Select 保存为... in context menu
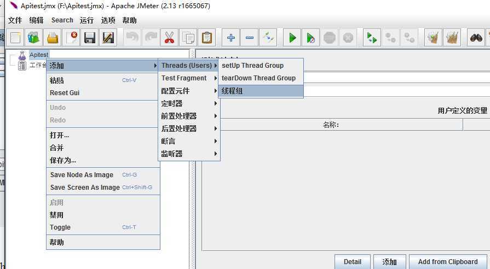This screenshot has height=269, width=490. [103, 160]
